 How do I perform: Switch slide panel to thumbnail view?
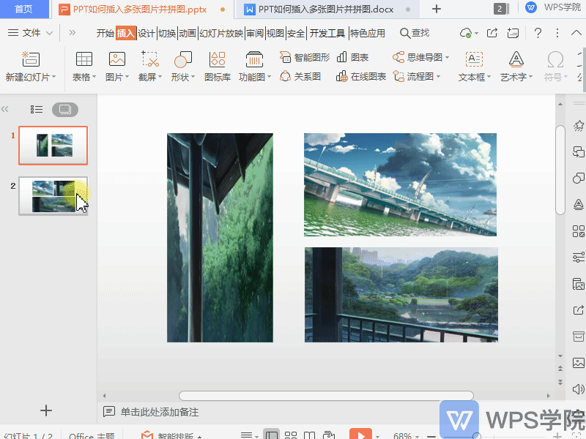(x=64, y=109)
